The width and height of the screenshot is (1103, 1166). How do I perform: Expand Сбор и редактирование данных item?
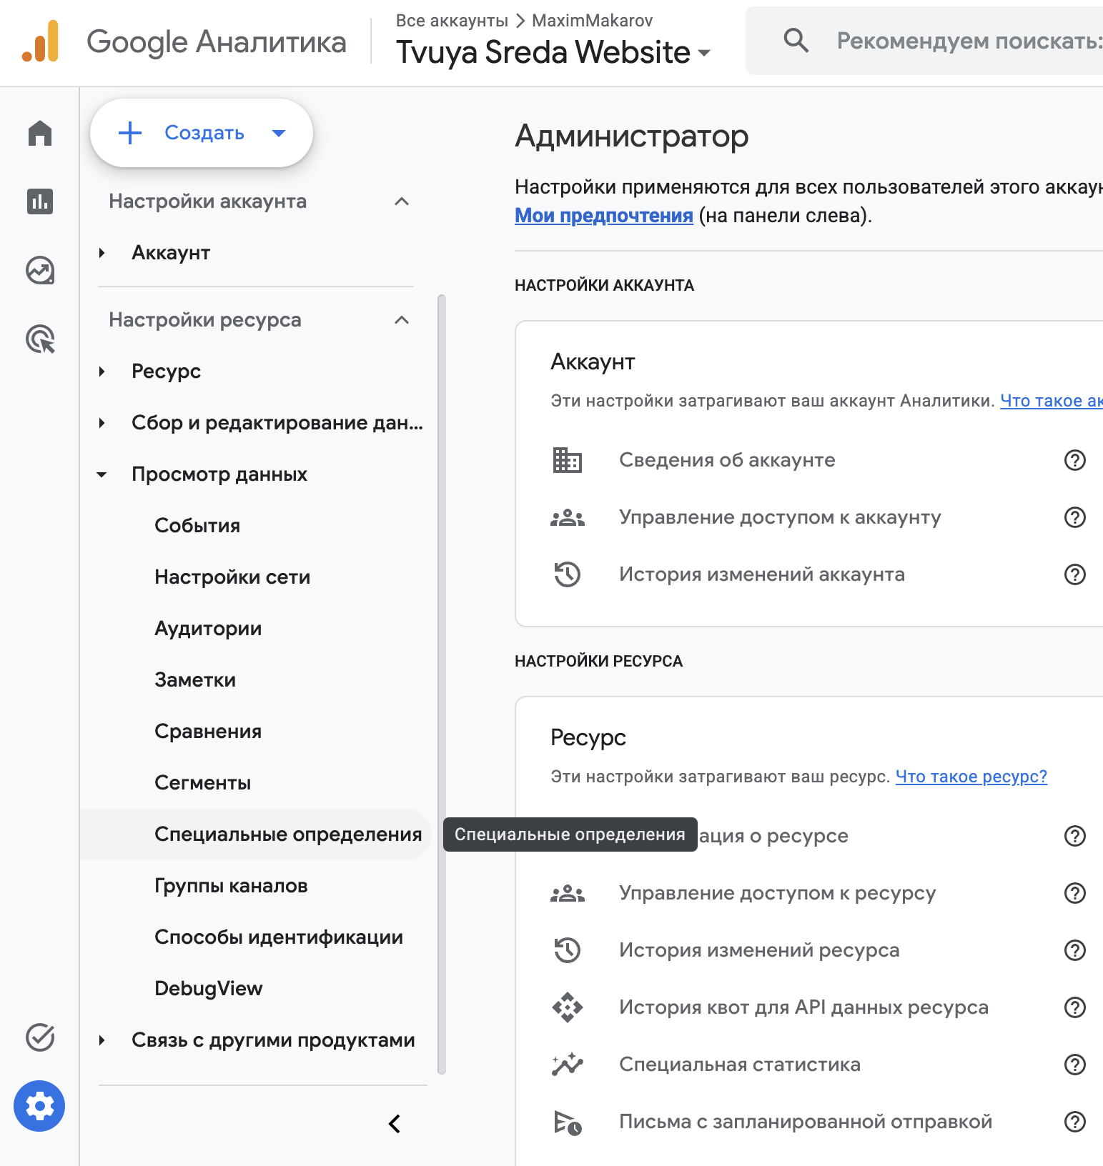pyautogui.click(x=102, y=423)
